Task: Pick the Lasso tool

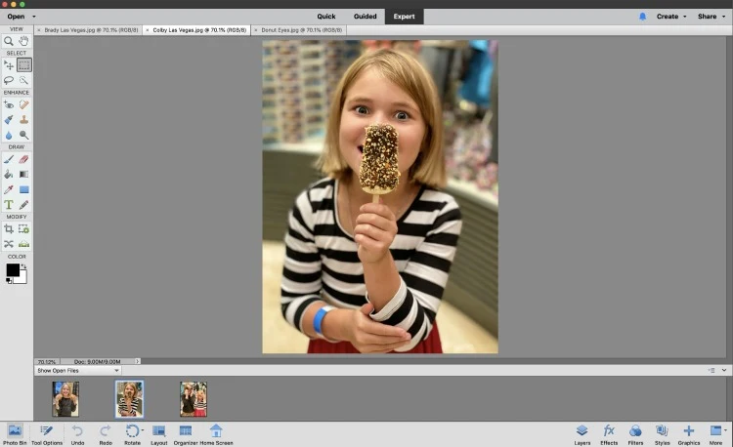Action: click(9, 80)
